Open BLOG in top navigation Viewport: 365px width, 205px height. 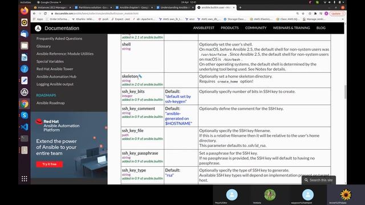(321, 28)
